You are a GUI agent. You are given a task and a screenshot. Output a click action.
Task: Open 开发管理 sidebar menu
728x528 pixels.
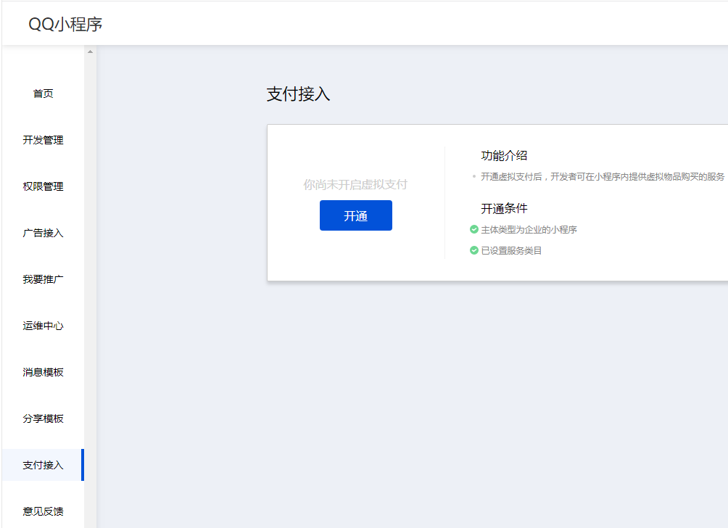coord(43,140)
